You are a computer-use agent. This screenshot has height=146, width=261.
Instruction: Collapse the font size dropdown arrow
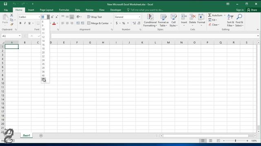click(x=48, y=17)
